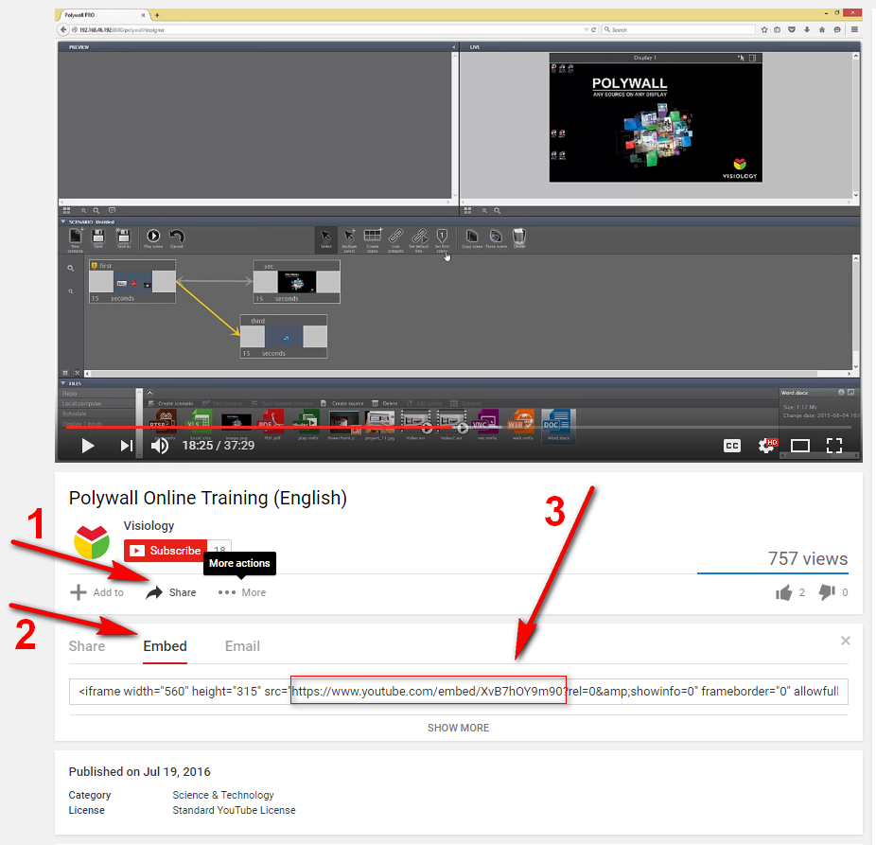Click the third scene thumbnail
The height and width of the screenshot is (845, 876).
(x=284, y=337)
